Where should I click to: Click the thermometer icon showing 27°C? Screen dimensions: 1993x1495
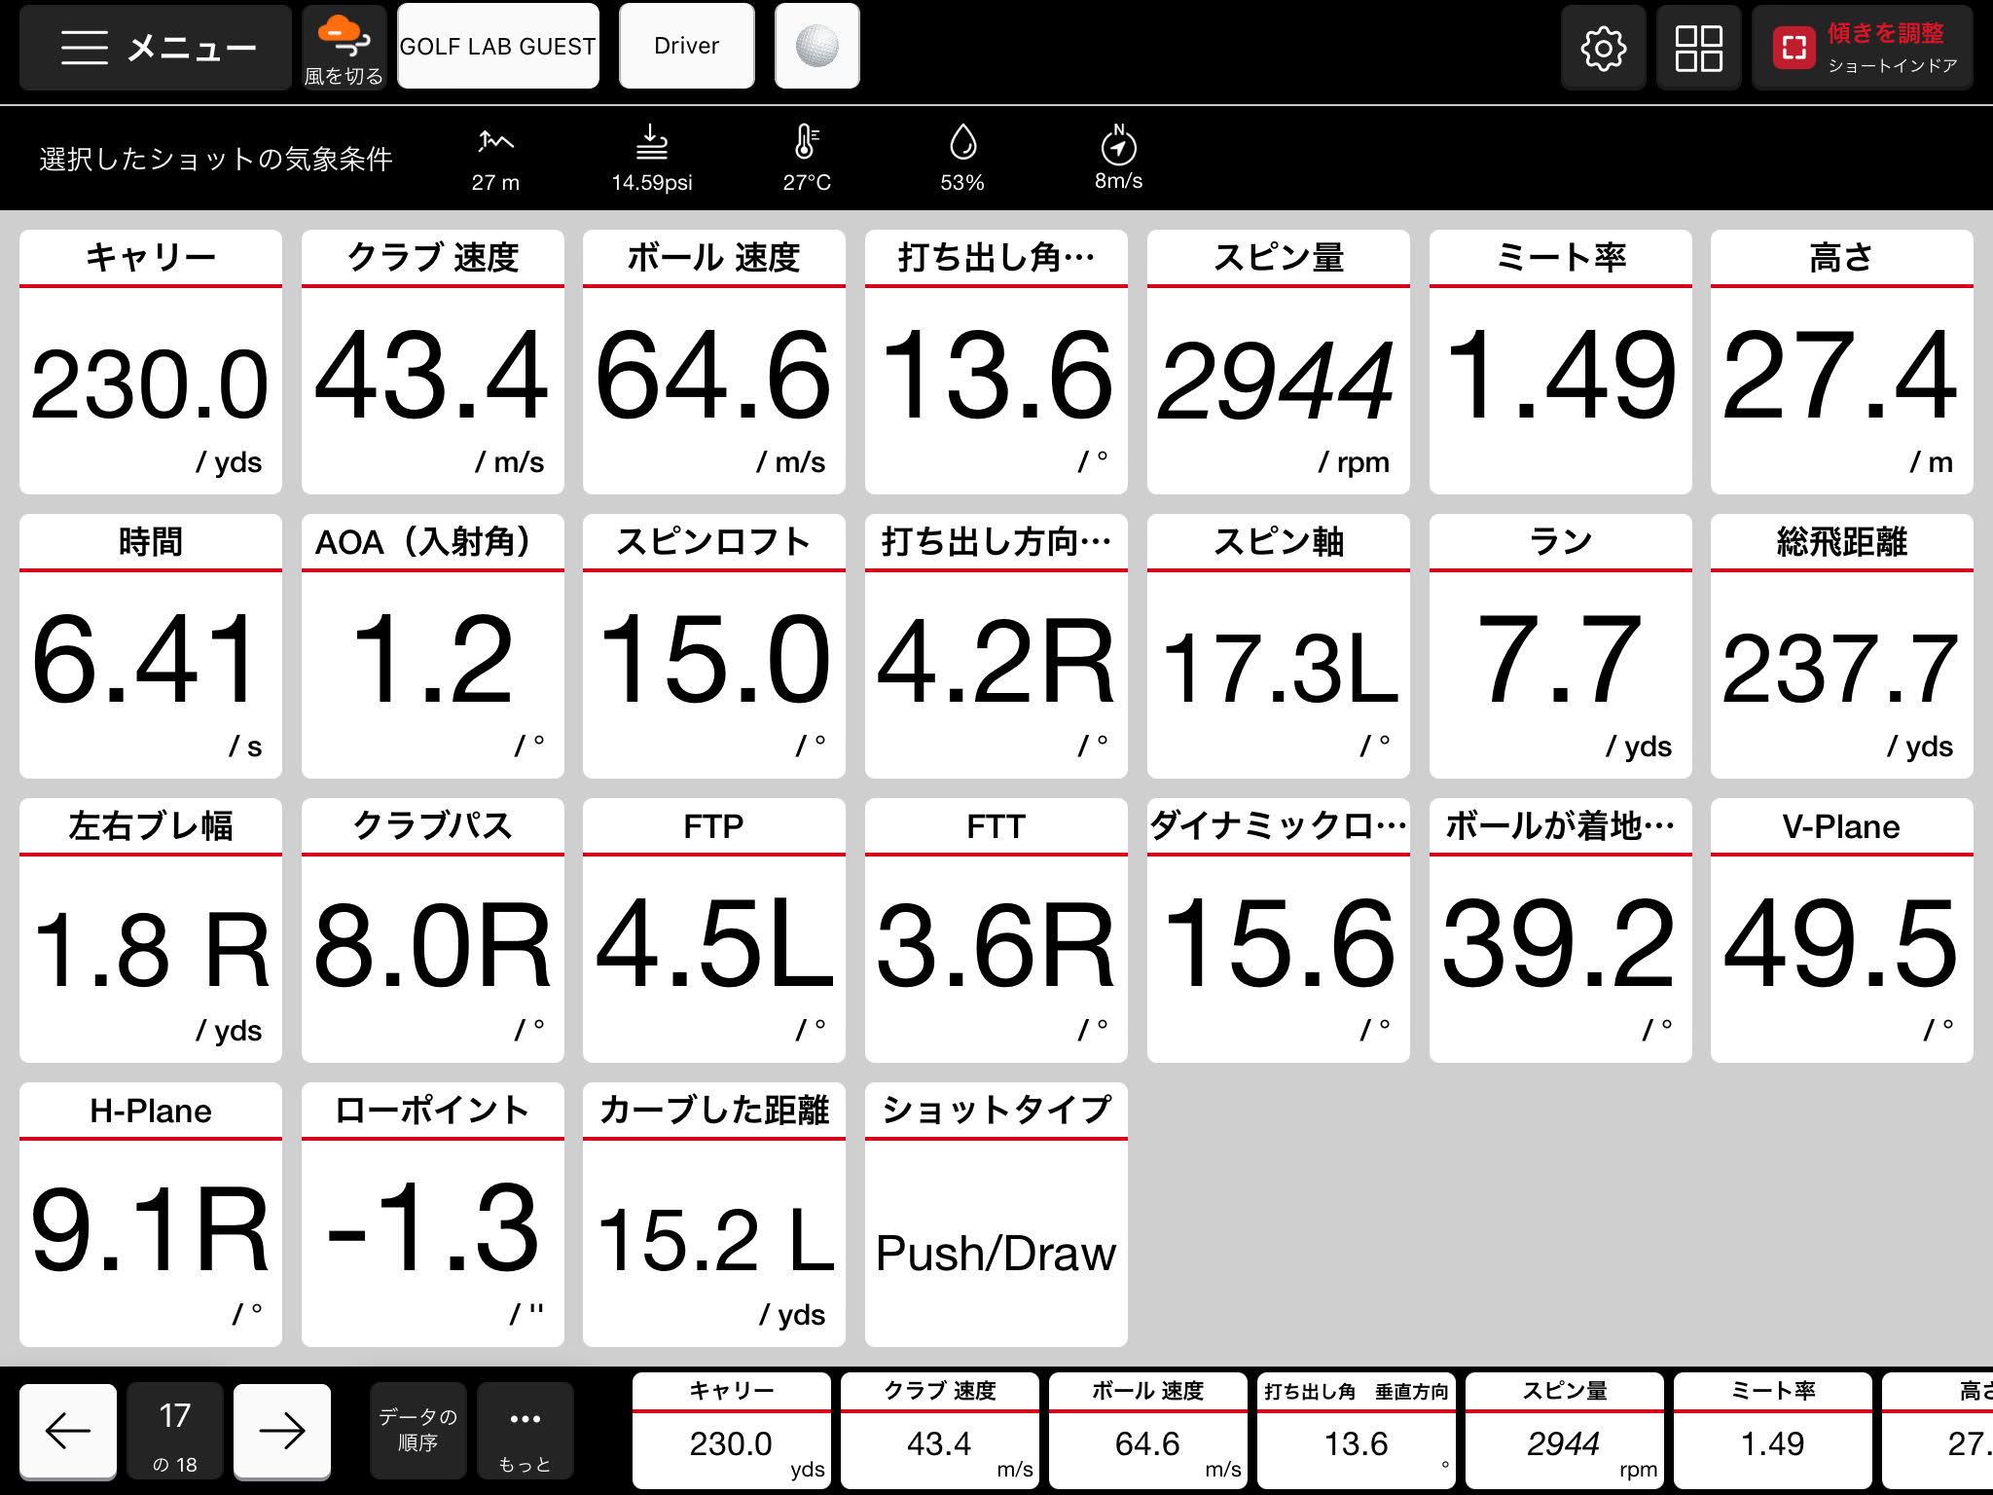(807, 144)
